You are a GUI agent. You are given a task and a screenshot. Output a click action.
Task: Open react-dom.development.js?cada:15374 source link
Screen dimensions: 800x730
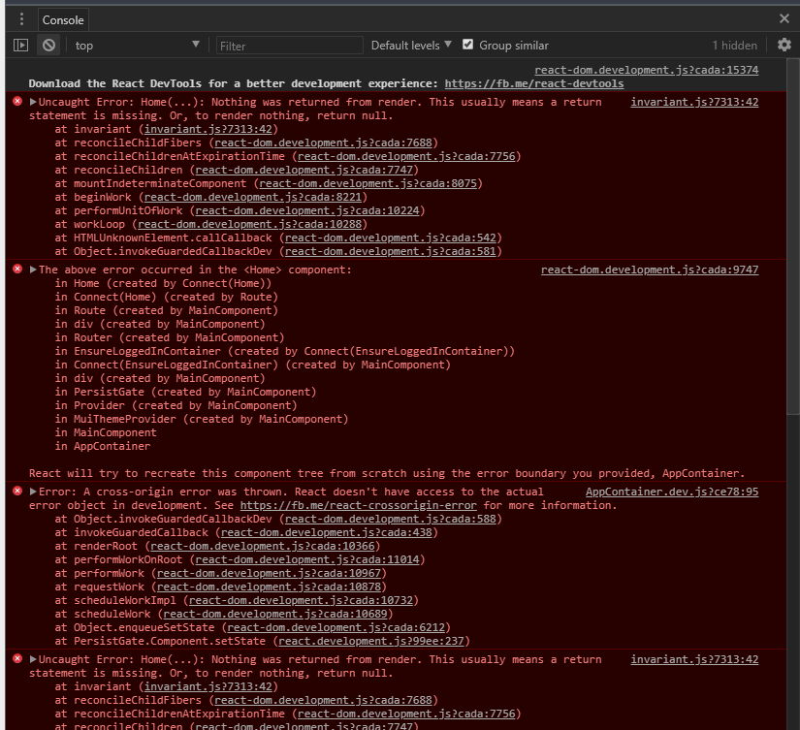(x=647, y=70)
